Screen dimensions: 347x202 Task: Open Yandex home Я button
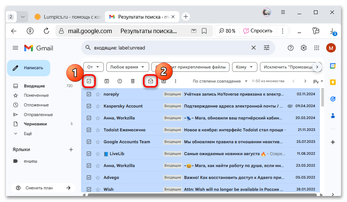click(30, 31)
